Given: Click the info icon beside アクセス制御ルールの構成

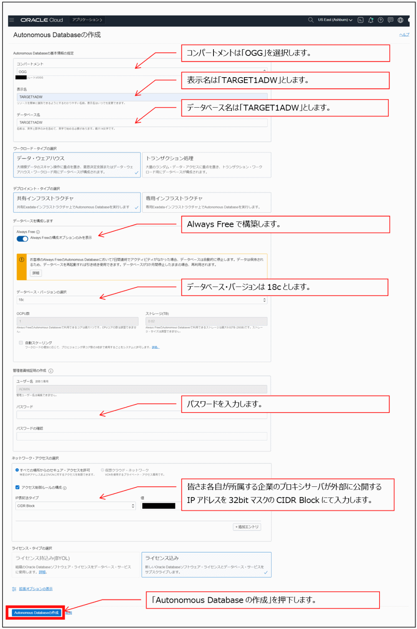Looking at the screenshot, I should pyautogui.click(x=65, y=488).
